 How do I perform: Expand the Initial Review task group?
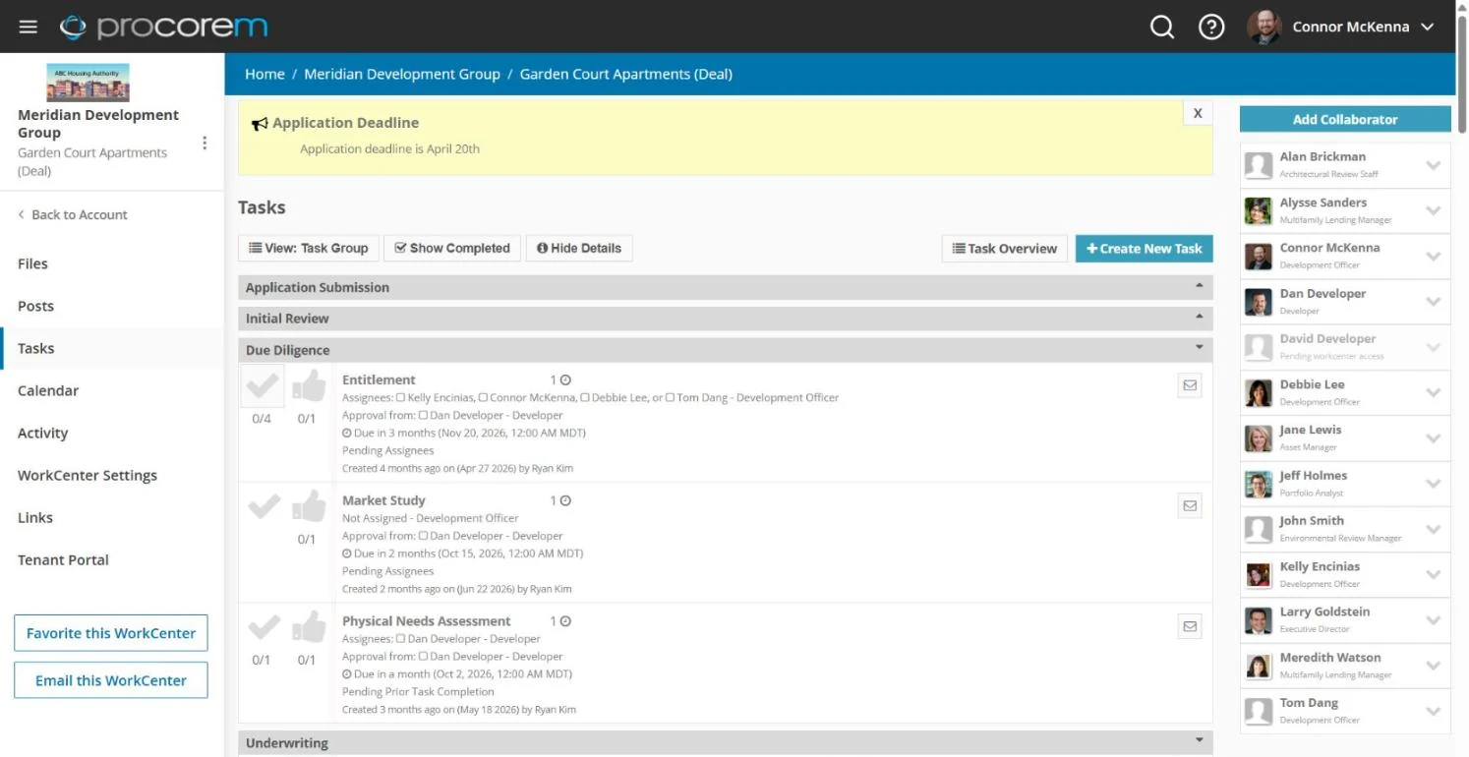725,319
